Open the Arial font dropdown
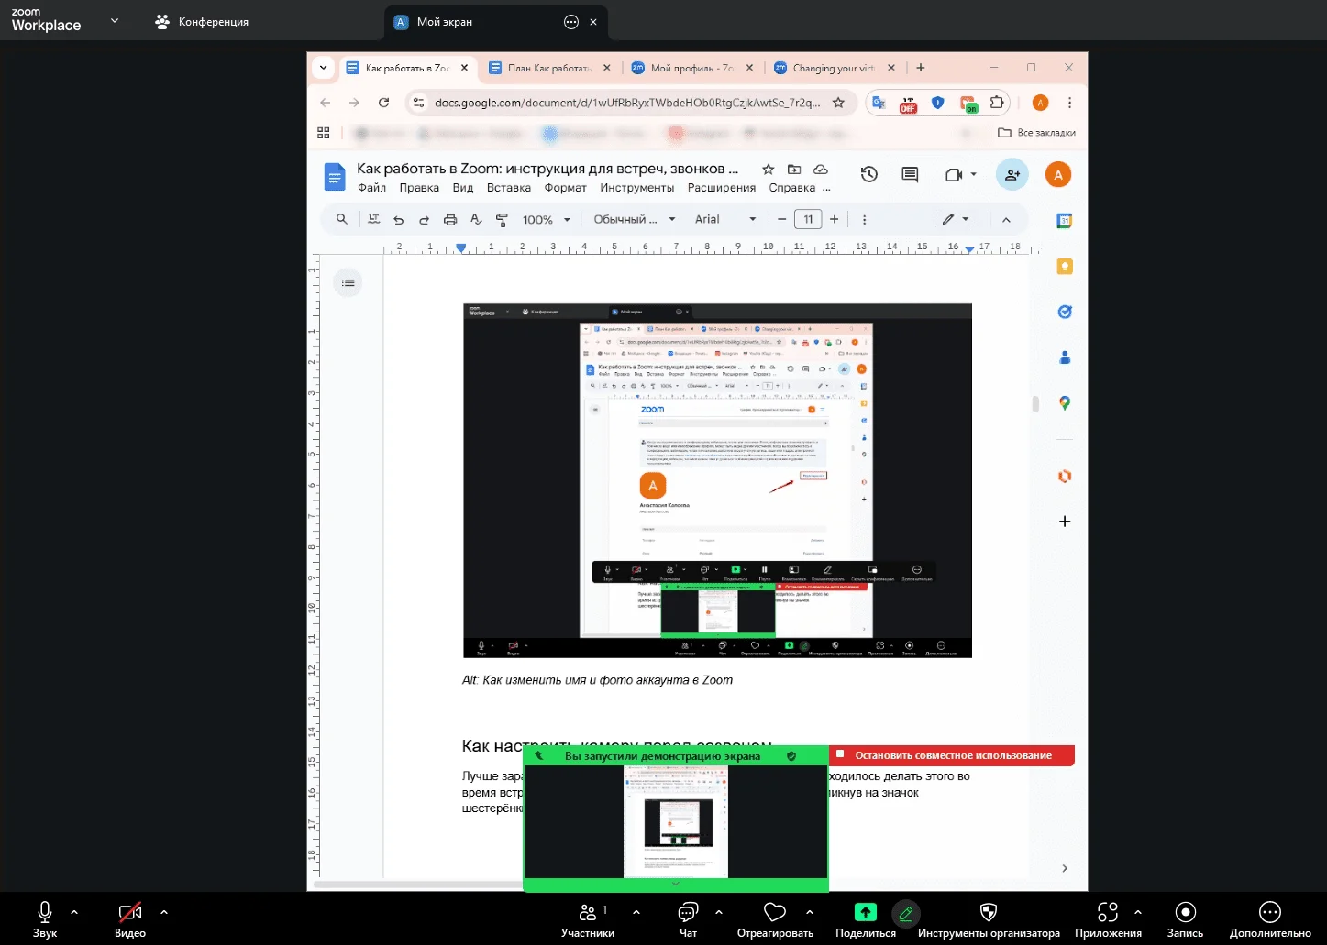Viewport: 1327px width, 945px height. tap(725, 220)
